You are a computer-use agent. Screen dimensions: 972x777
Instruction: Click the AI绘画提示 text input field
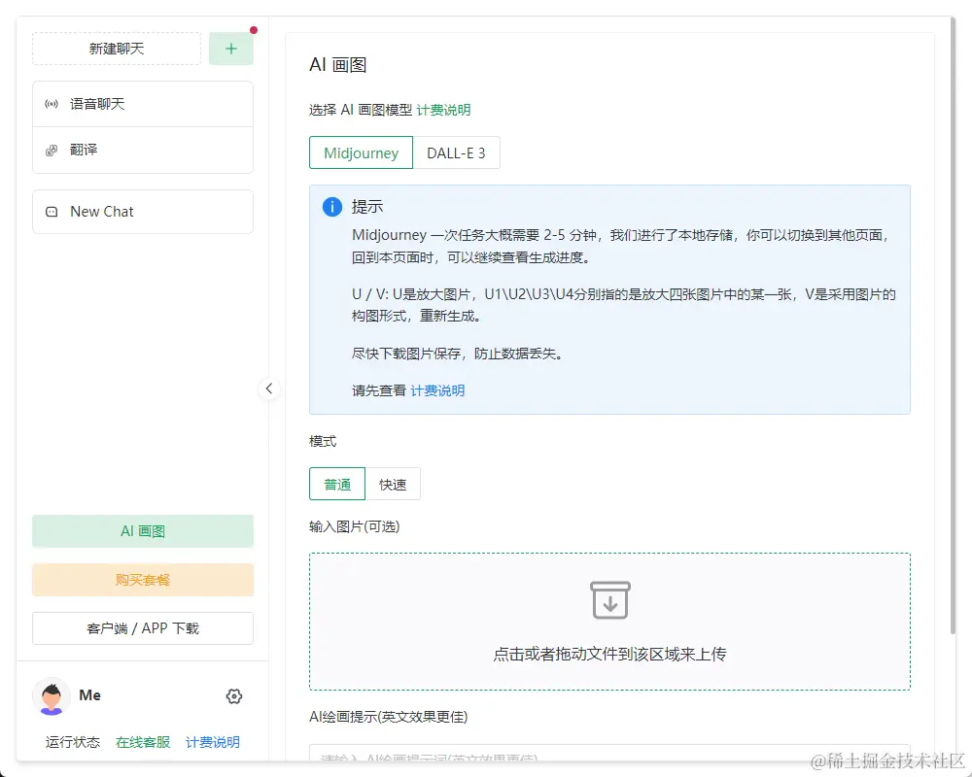click(x=610, y=754)
